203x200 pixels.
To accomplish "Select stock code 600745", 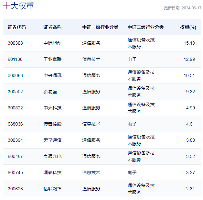I will click(x=15, y=172).
